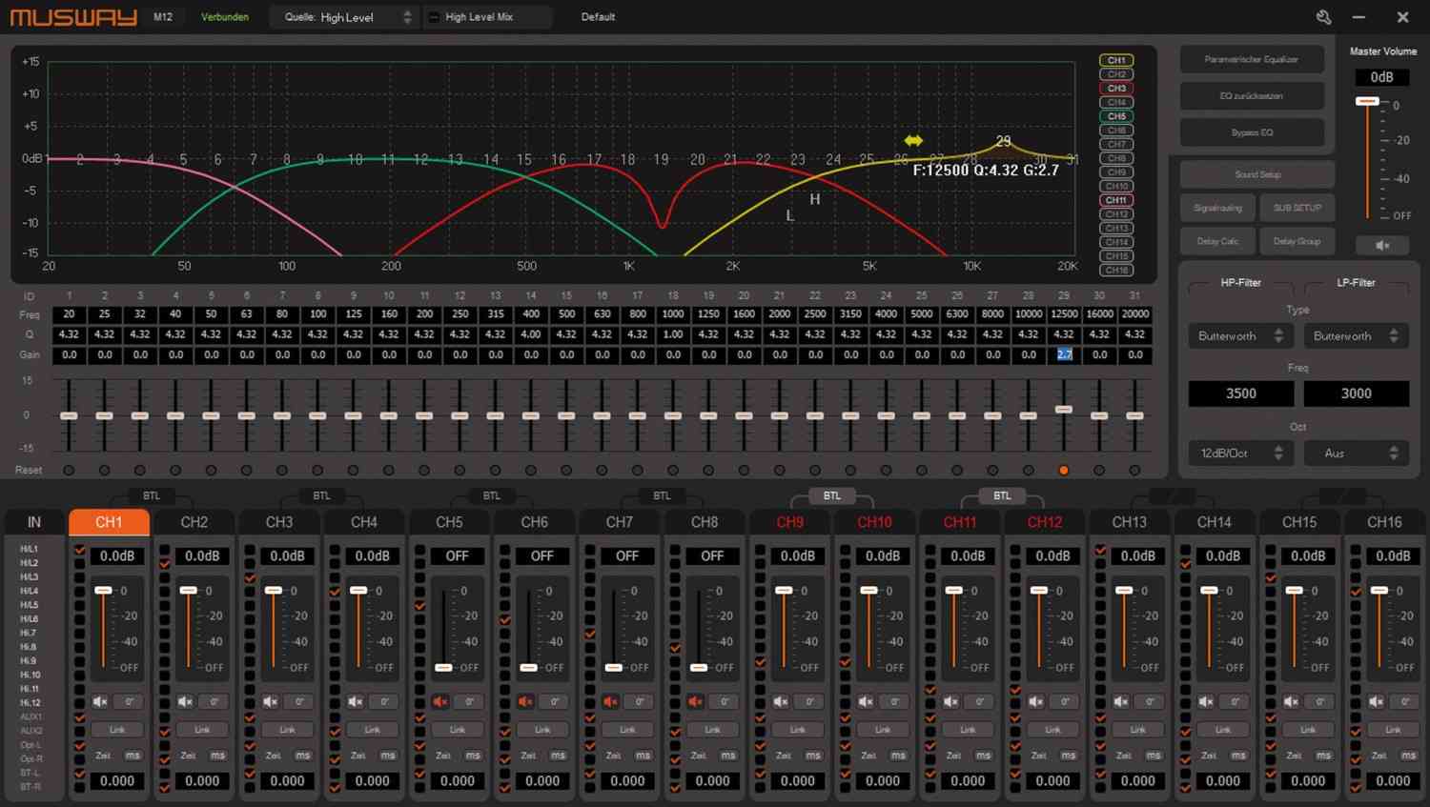Click the highlighted gain cell 2.7 of band 29

1064,354
